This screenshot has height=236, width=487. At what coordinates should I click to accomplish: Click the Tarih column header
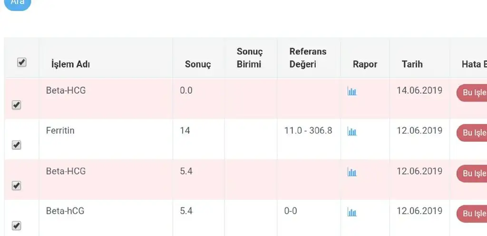click(412, 64)
